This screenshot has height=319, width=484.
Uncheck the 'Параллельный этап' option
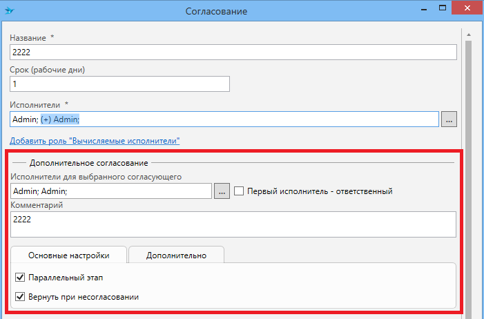(19, 278)
